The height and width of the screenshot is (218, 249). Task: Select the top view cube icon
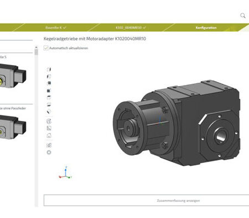49,98
